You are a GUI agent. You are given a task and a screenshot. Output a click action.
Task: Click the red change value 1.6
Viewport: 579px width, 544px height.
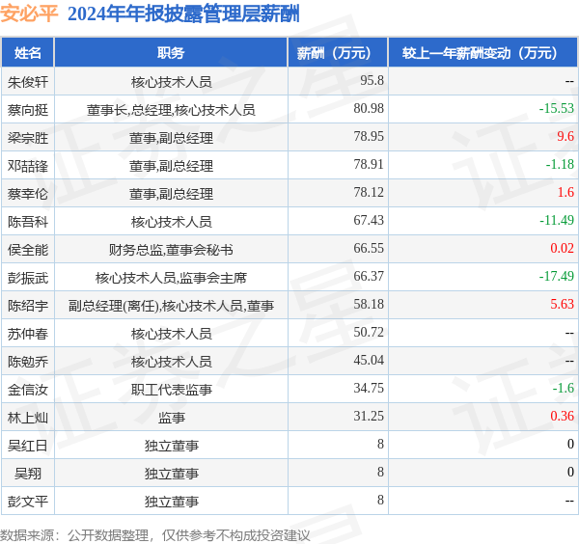point(565,192)
